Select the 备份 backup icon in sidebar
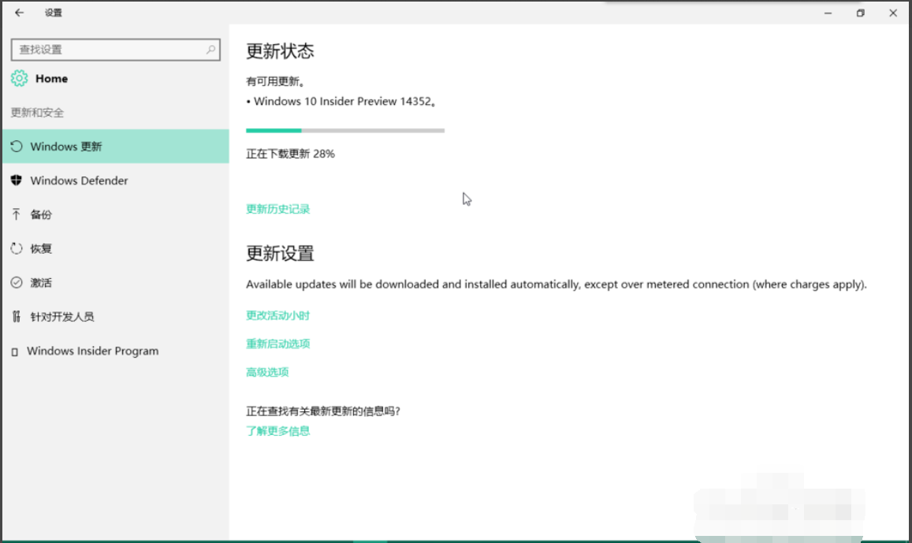912x543 pixels. click(x=16, y=214)
